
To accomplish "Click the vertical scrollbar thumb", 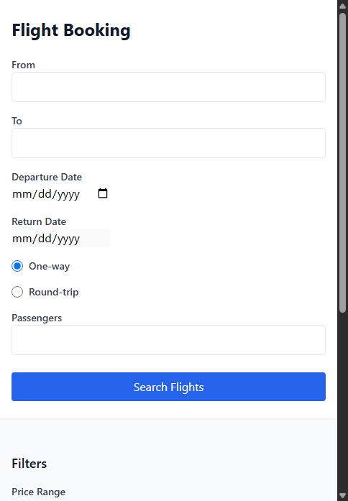I will [342, 162].
